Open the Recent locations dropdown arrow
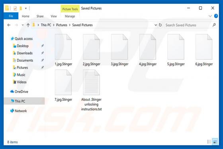 (x=23, y=25)
